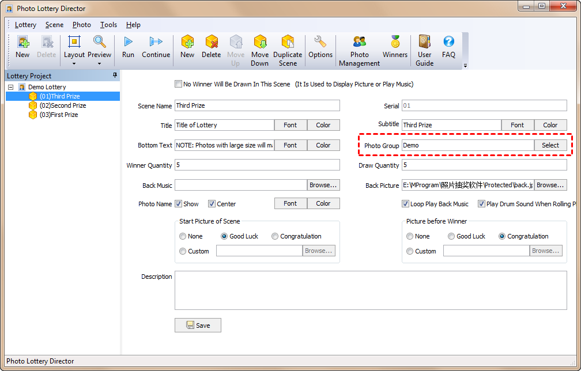Viewport: 581px width, 371px height.
Task: Click the Subtitle Font button
Action: click(x=518, y=125)
